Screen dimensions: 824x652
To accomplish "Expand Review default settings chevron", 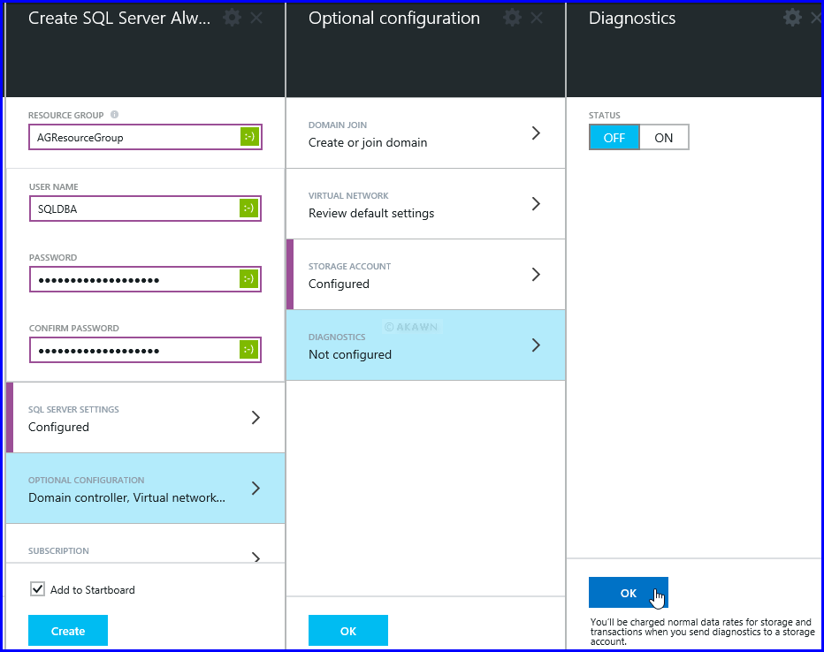I will tap(536, 204).
